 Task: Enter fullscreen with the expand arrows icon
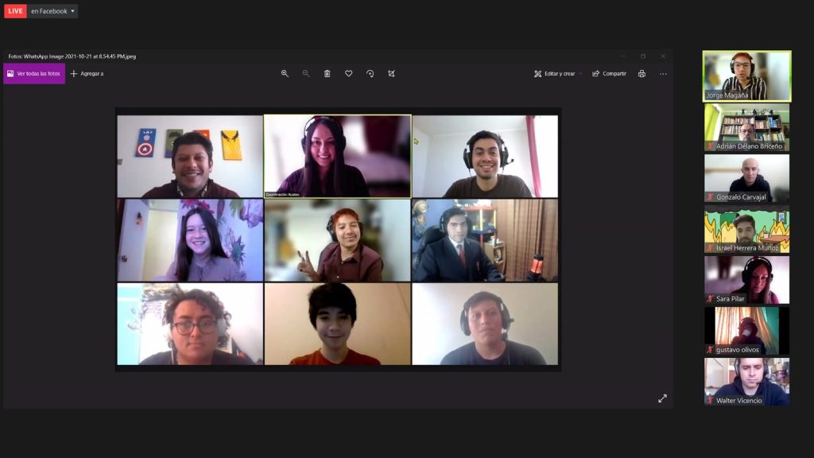[x=662, y=398]
